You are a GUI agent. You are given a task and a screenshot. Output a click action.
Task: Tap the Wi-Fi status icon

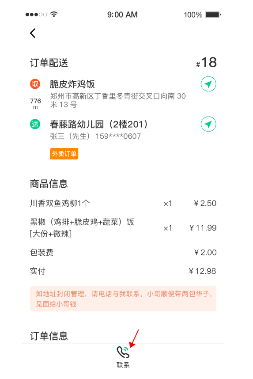click(54, 15)
